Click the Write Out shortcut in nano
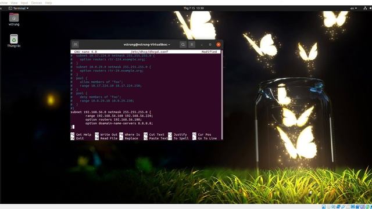This screenshot has width=372, height=209. click(x=106, y=134)
